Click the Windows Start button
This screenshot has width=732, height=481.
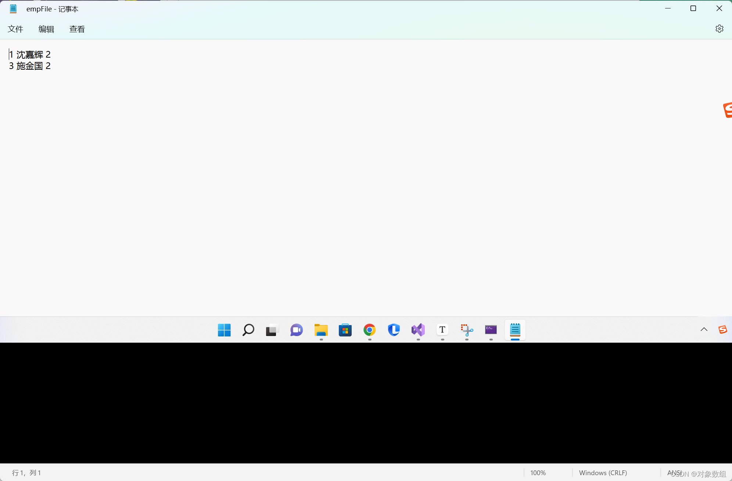pos(224,330)
